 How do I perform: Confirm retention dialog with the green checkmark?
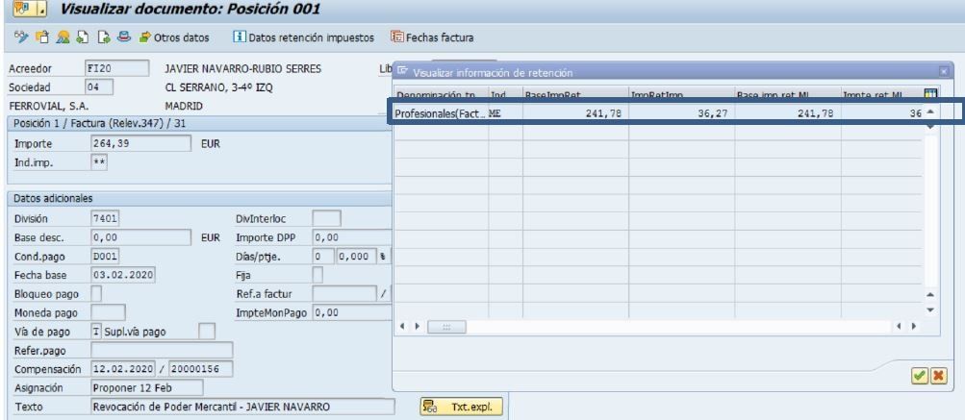[x=920, y=376]
